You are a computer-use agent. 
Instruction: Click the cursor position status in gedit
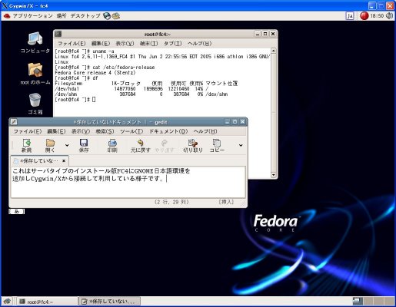(x=171, y=202)
